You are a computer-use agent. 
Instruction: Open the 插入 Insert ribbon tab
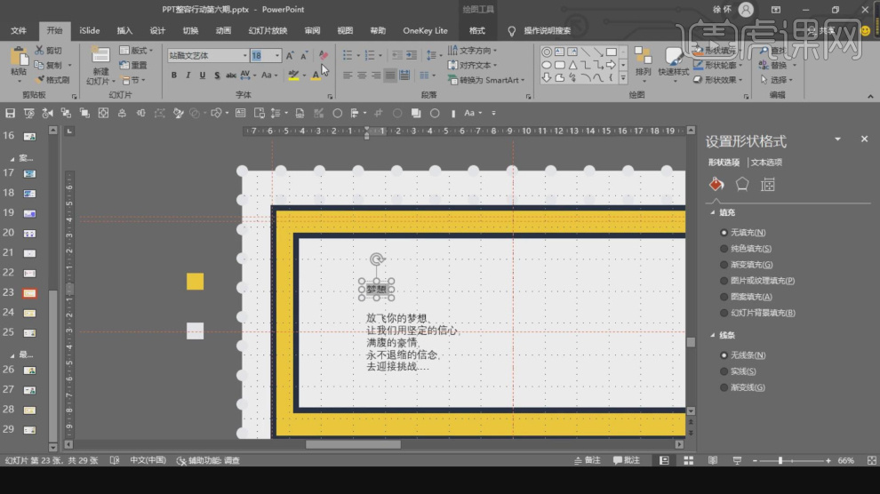click(x=124, y=30)
